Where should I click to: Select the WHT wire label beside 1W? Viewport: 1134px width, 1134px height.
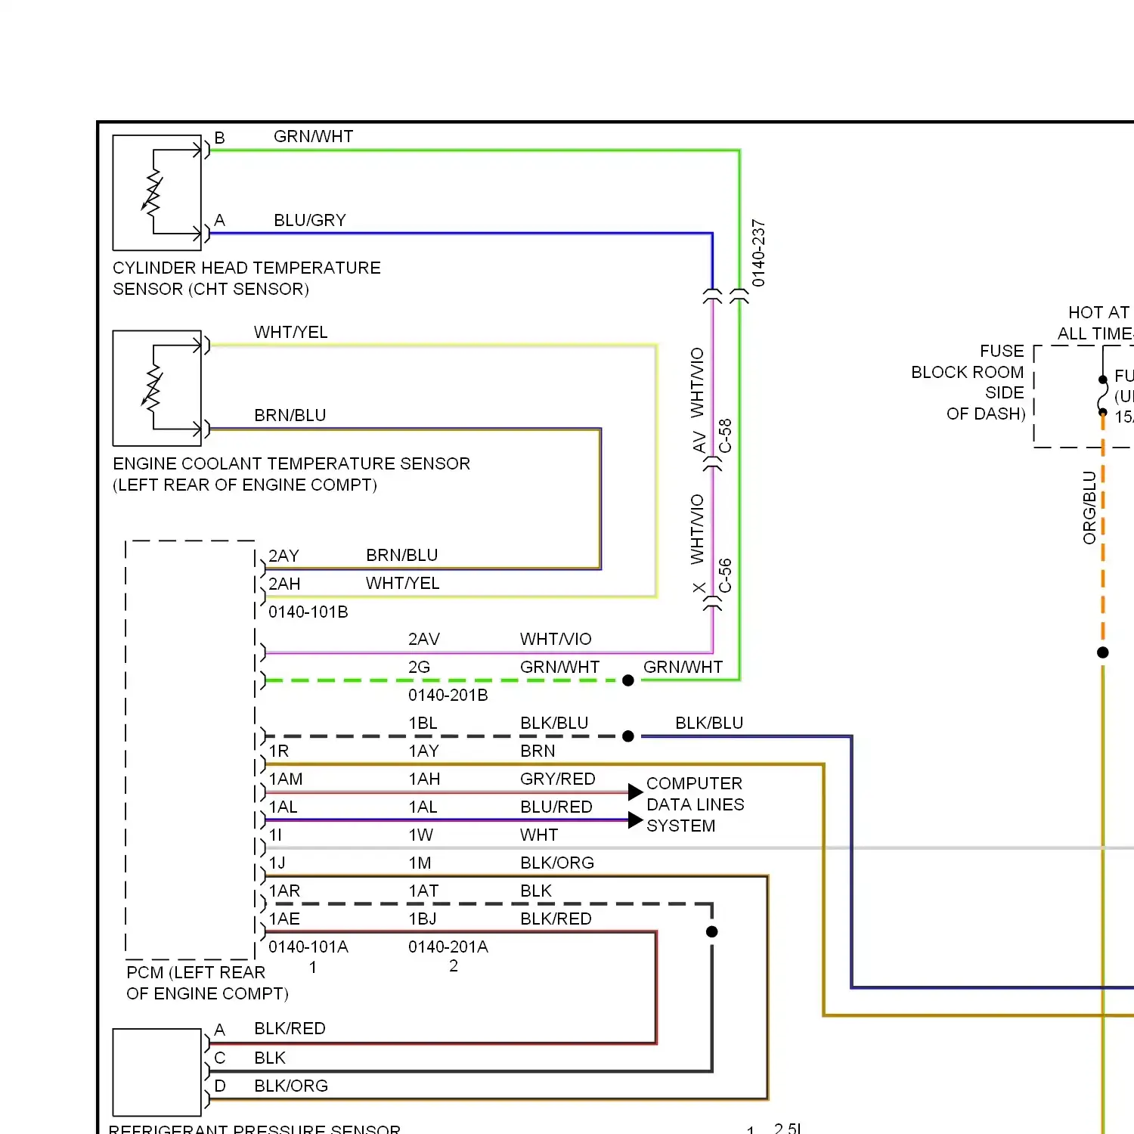click(x=539, y=835)
